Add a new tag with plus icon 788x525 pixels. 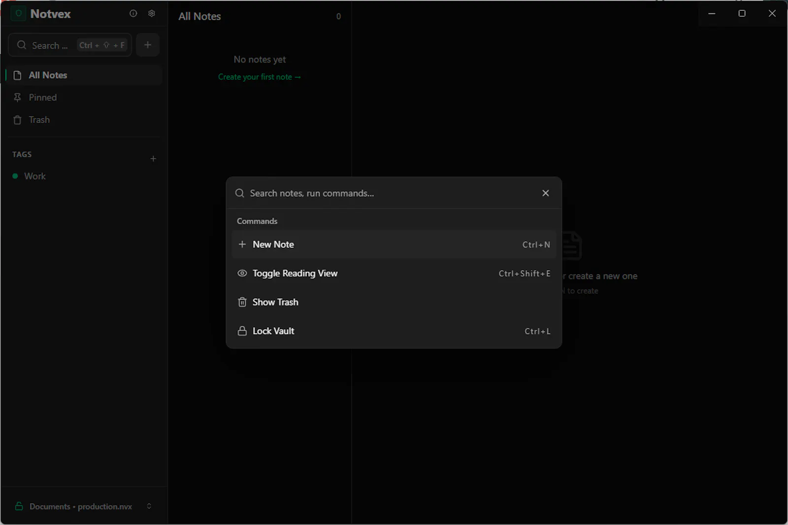[153, 158]
